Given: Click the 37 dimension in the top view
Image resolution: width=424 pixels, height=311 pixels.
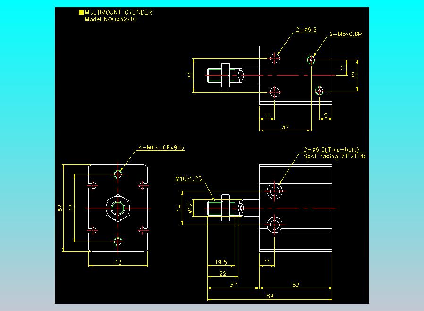Looking at the screenshot, I should (x=285, y=127).
